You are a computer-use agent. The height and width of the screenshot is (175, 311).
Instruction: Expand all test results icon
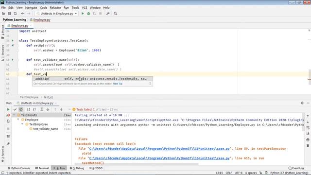[x=42, y=109]
